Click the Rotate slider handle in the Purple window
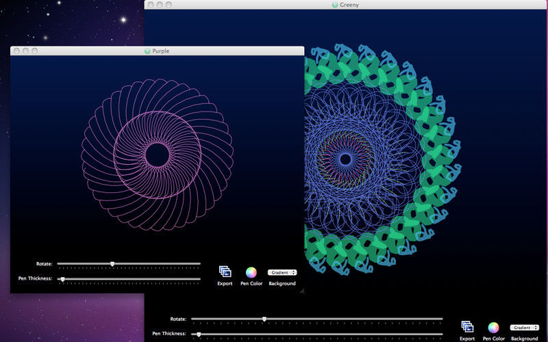Screen dimensions: 548x342 [112, 264]
